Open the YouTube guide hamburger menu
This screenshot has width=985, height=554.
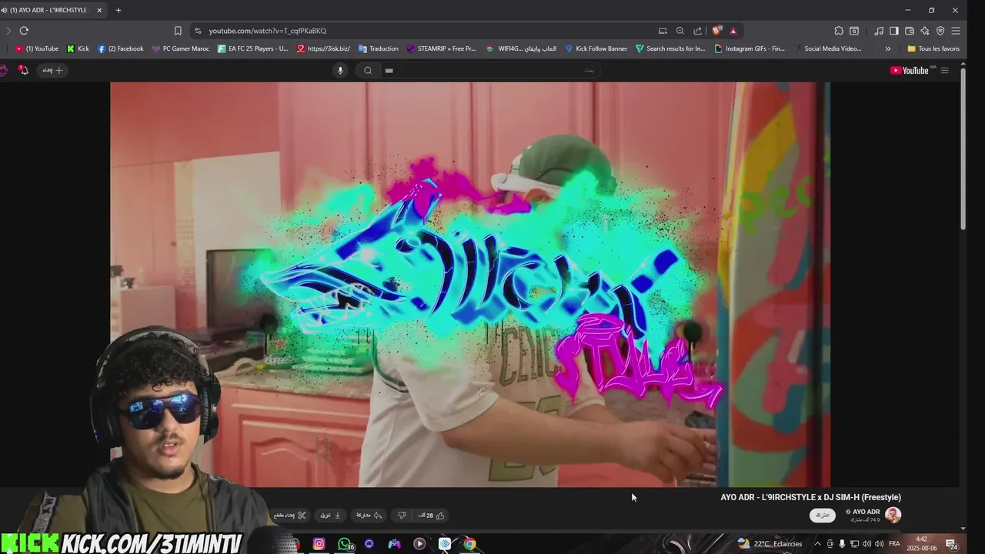click(x=945, y=70)
